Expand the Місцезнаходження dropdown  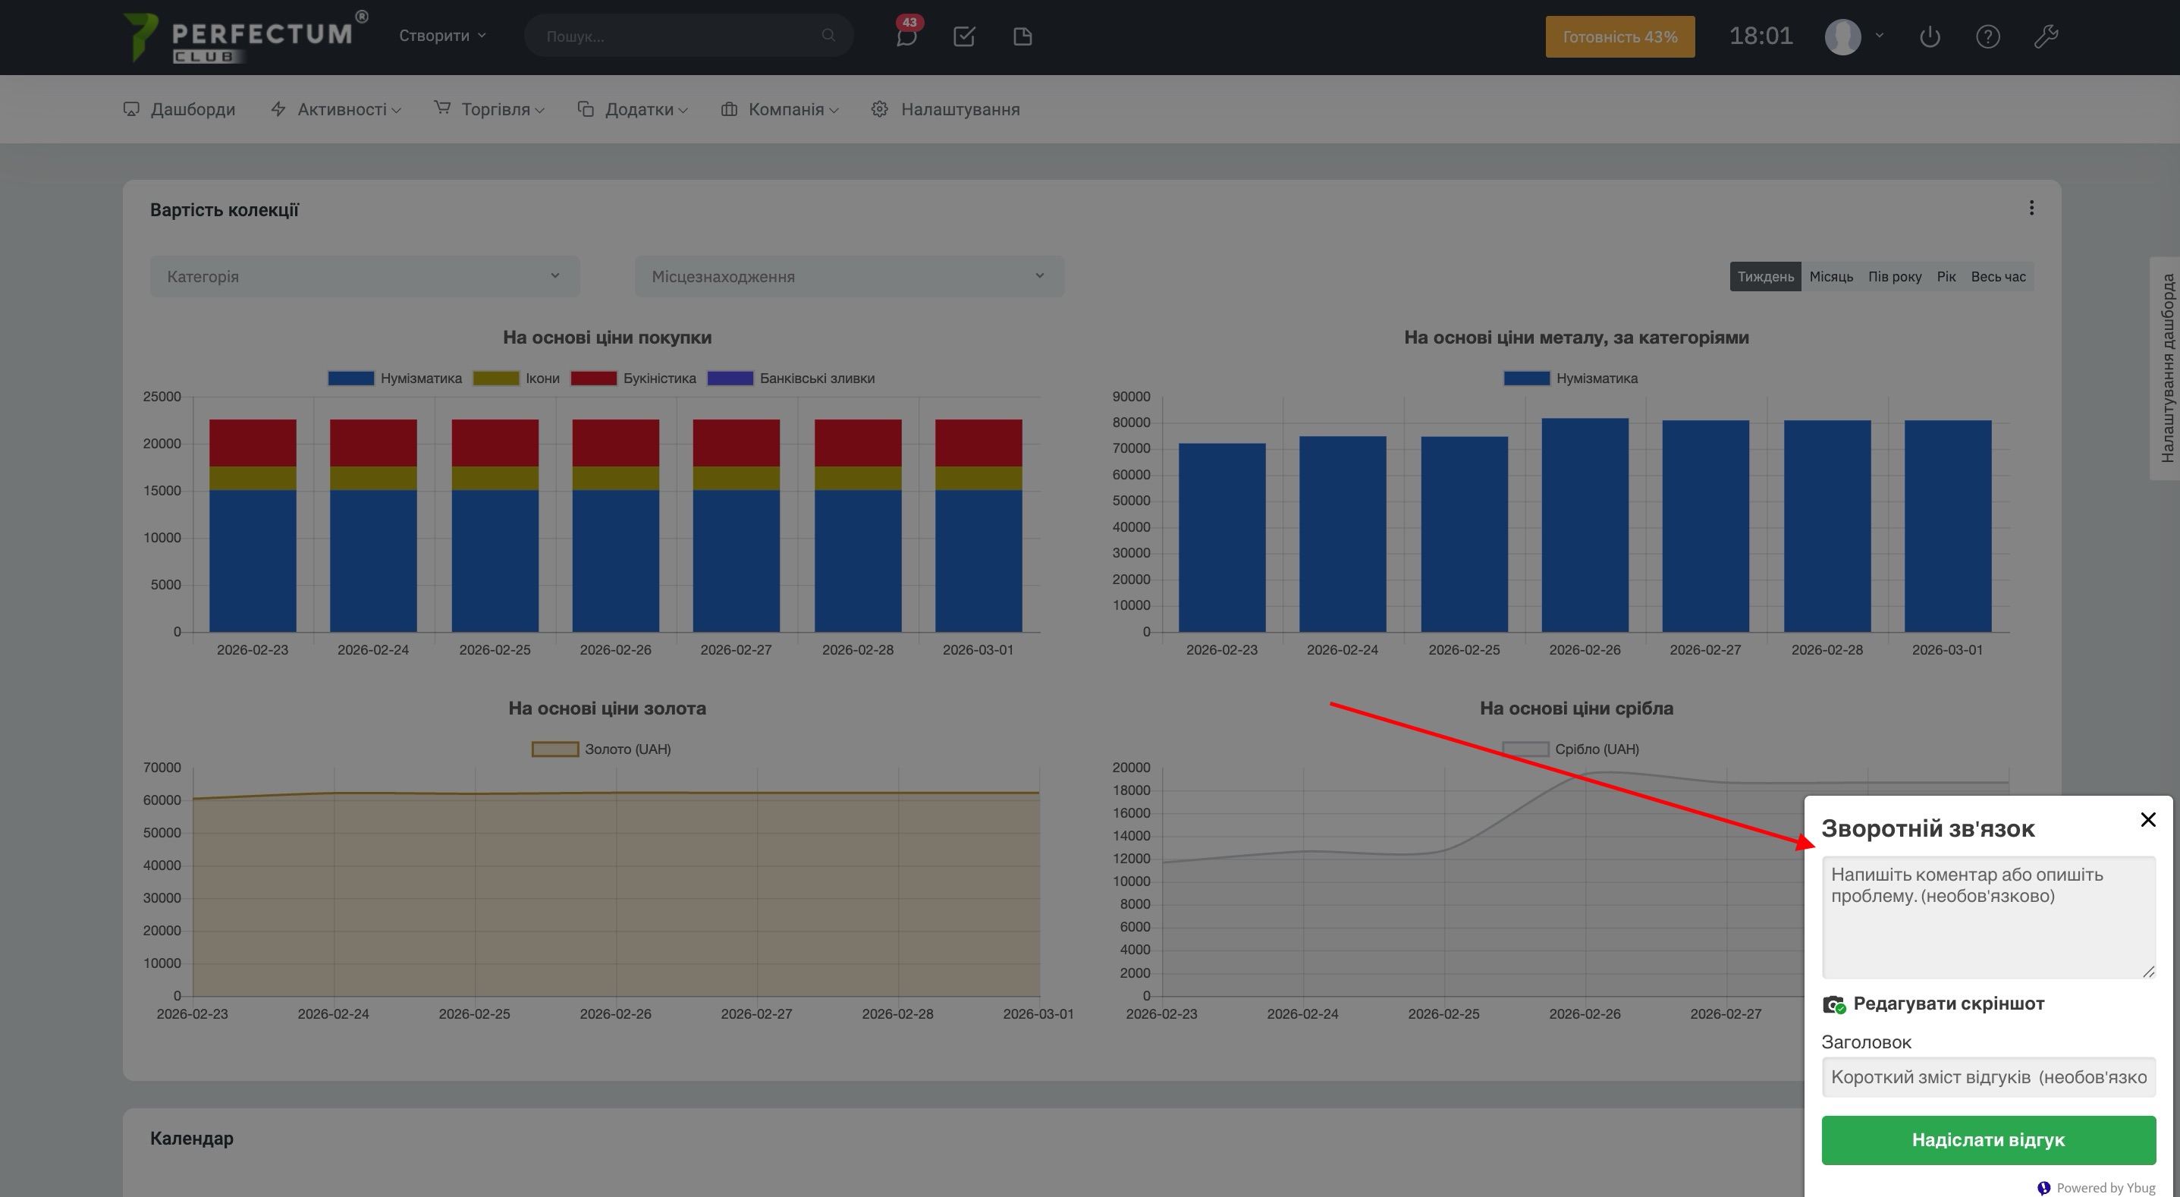coord(849,277)
